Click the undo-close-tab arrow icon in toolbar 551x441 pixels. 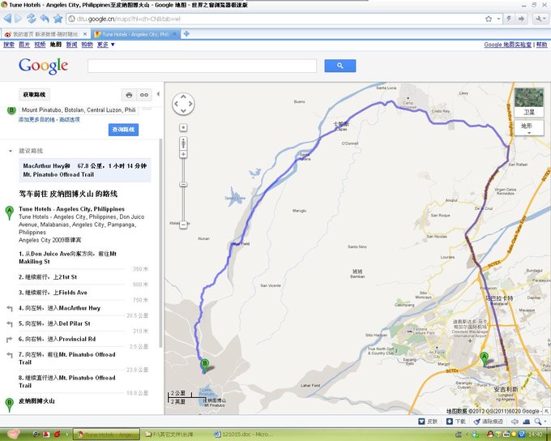[x=45, y=19]
